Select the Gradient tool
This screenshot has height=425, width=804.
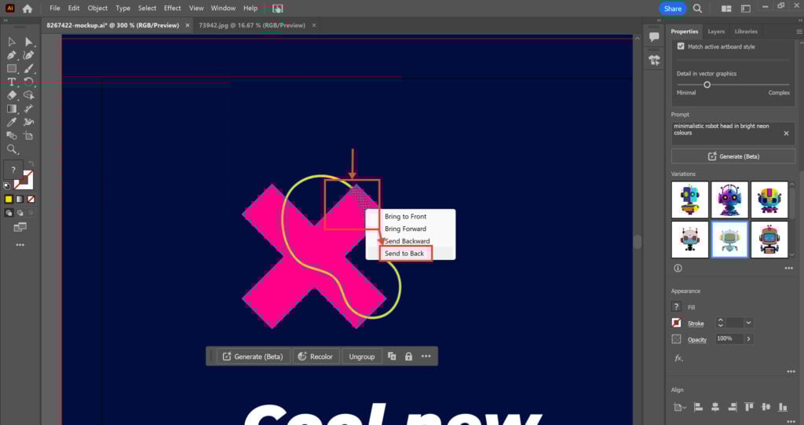click(11, 109)
